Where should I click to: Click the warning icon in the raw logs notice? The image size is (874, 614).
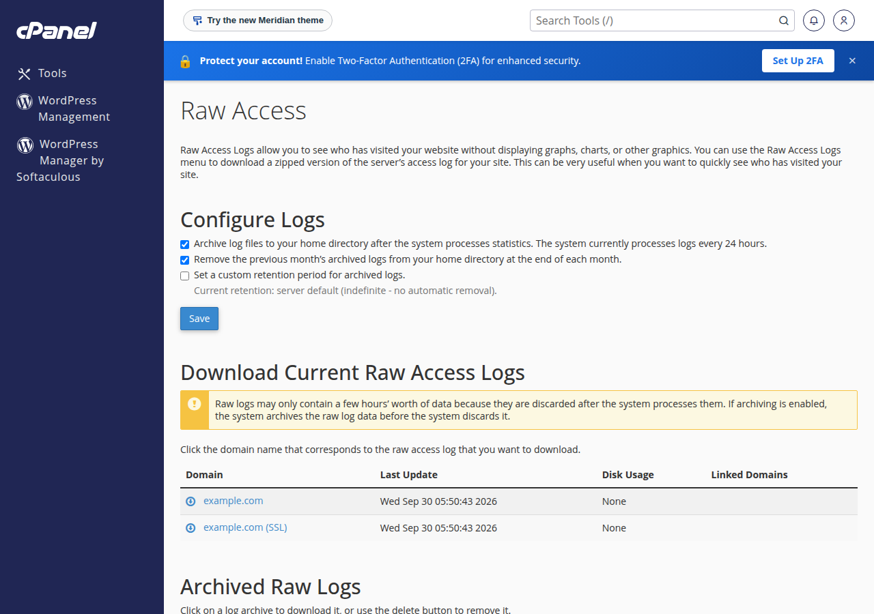point(195,404)
